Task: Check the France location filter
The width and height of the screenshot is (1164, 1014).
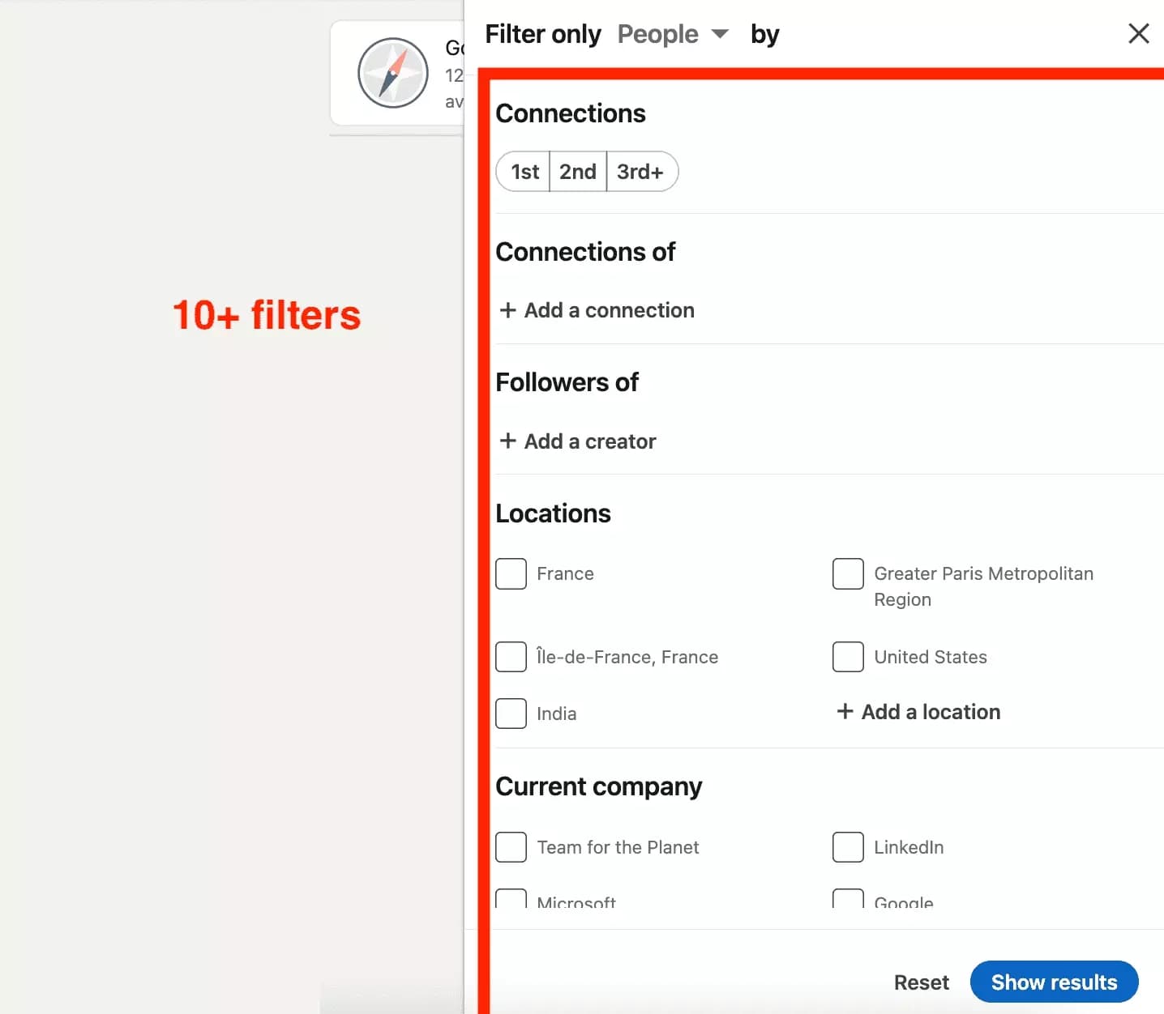Action: [511, 573]
